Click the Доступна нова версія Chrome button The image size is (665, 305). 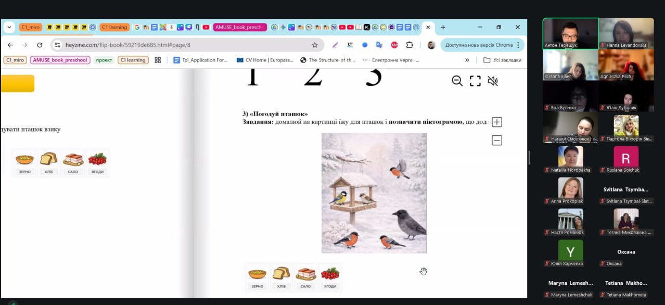pyautogui.click(x=479, y=45)
